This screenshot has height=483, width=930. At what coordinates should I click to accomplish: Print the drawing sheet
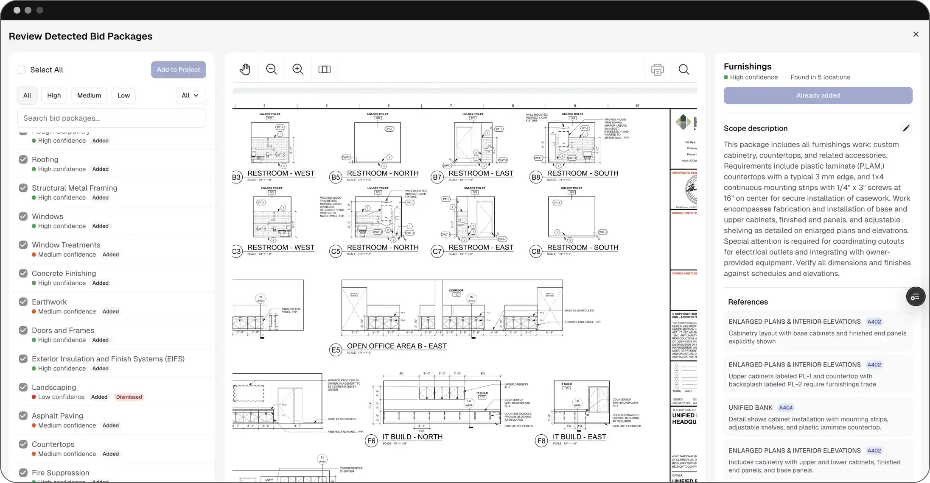coord(658,70)
